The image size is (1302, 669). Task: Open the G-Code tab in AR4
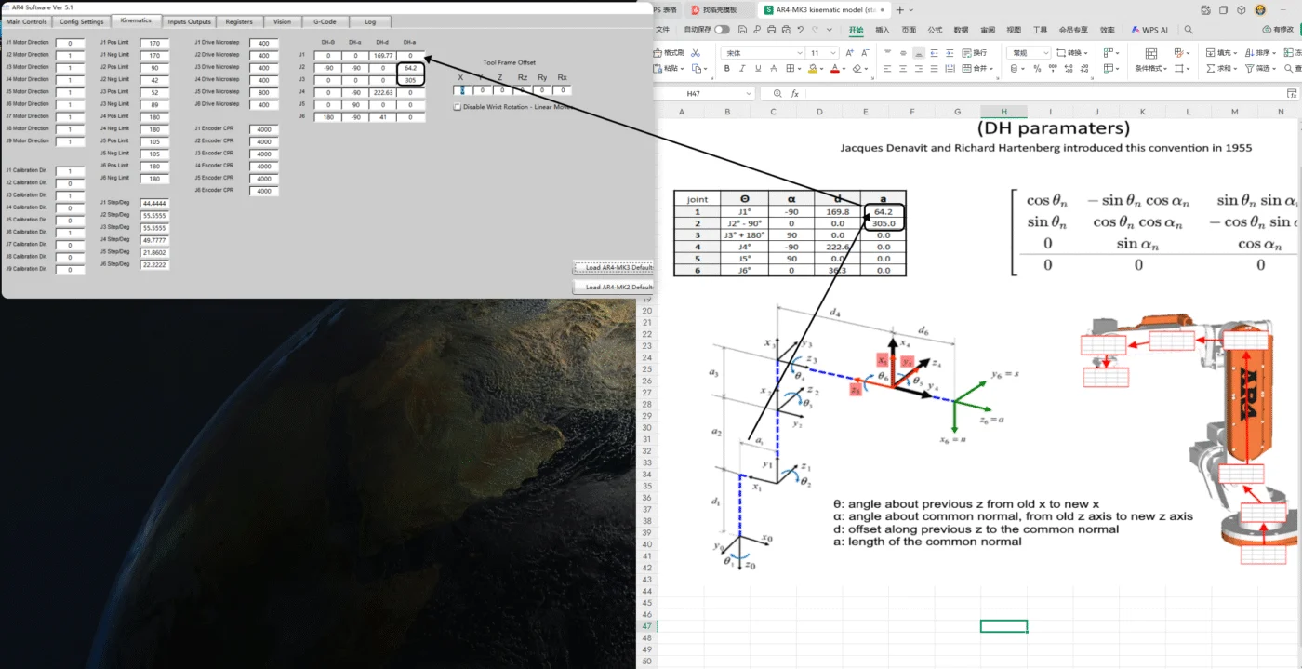click(325, 21)
